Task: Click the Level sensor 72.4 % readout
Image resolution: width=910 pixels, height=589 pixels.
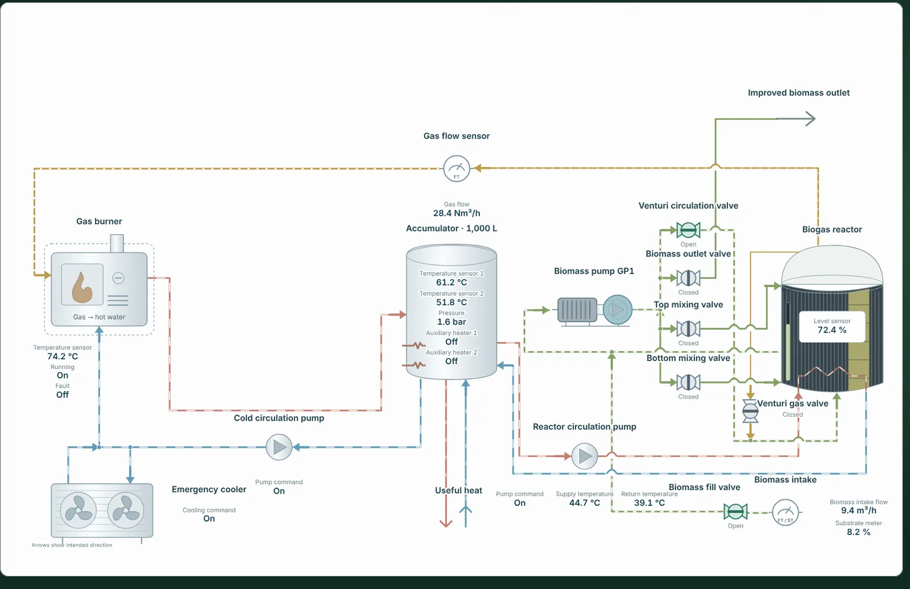Action: (x=832, y=326)
